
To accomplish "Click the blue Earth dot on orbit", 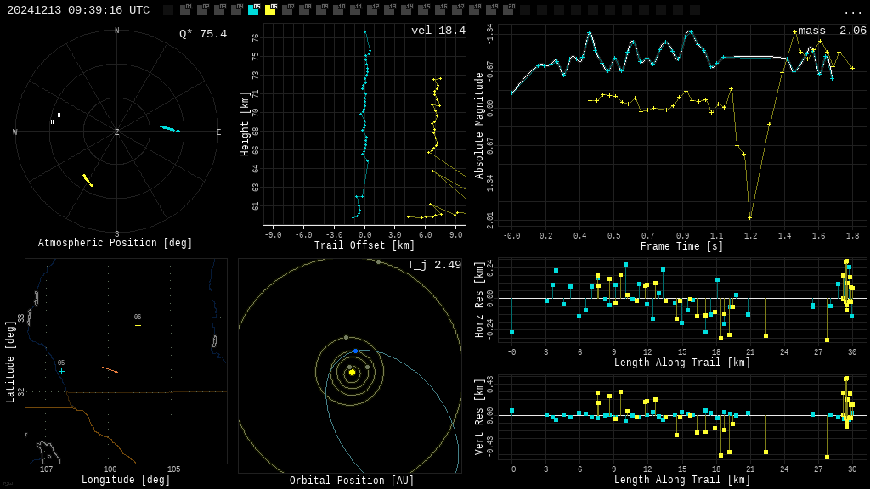I will (x=355, y=351).
